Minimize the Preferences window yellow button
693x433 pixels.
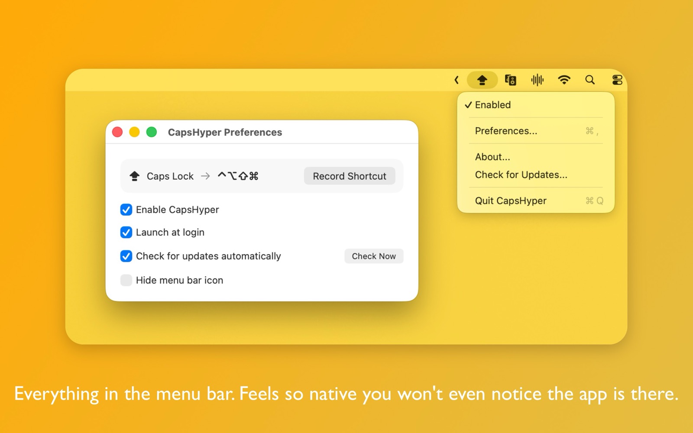tap(135, 132)
